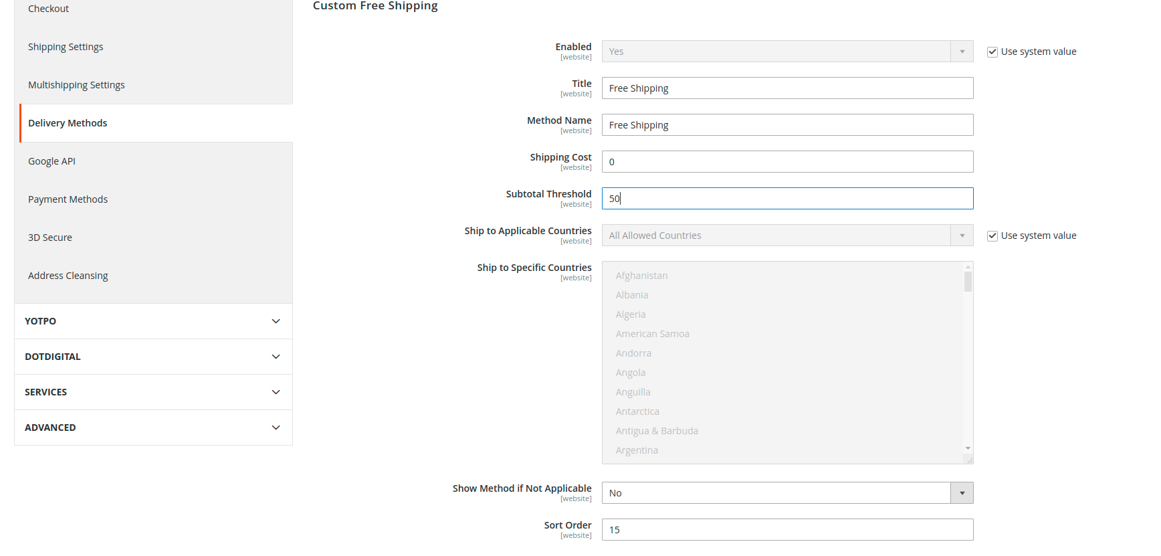Click the Enabled dropdown arrow
This screenshot has width=1161, height=556.
pos(962,52)
